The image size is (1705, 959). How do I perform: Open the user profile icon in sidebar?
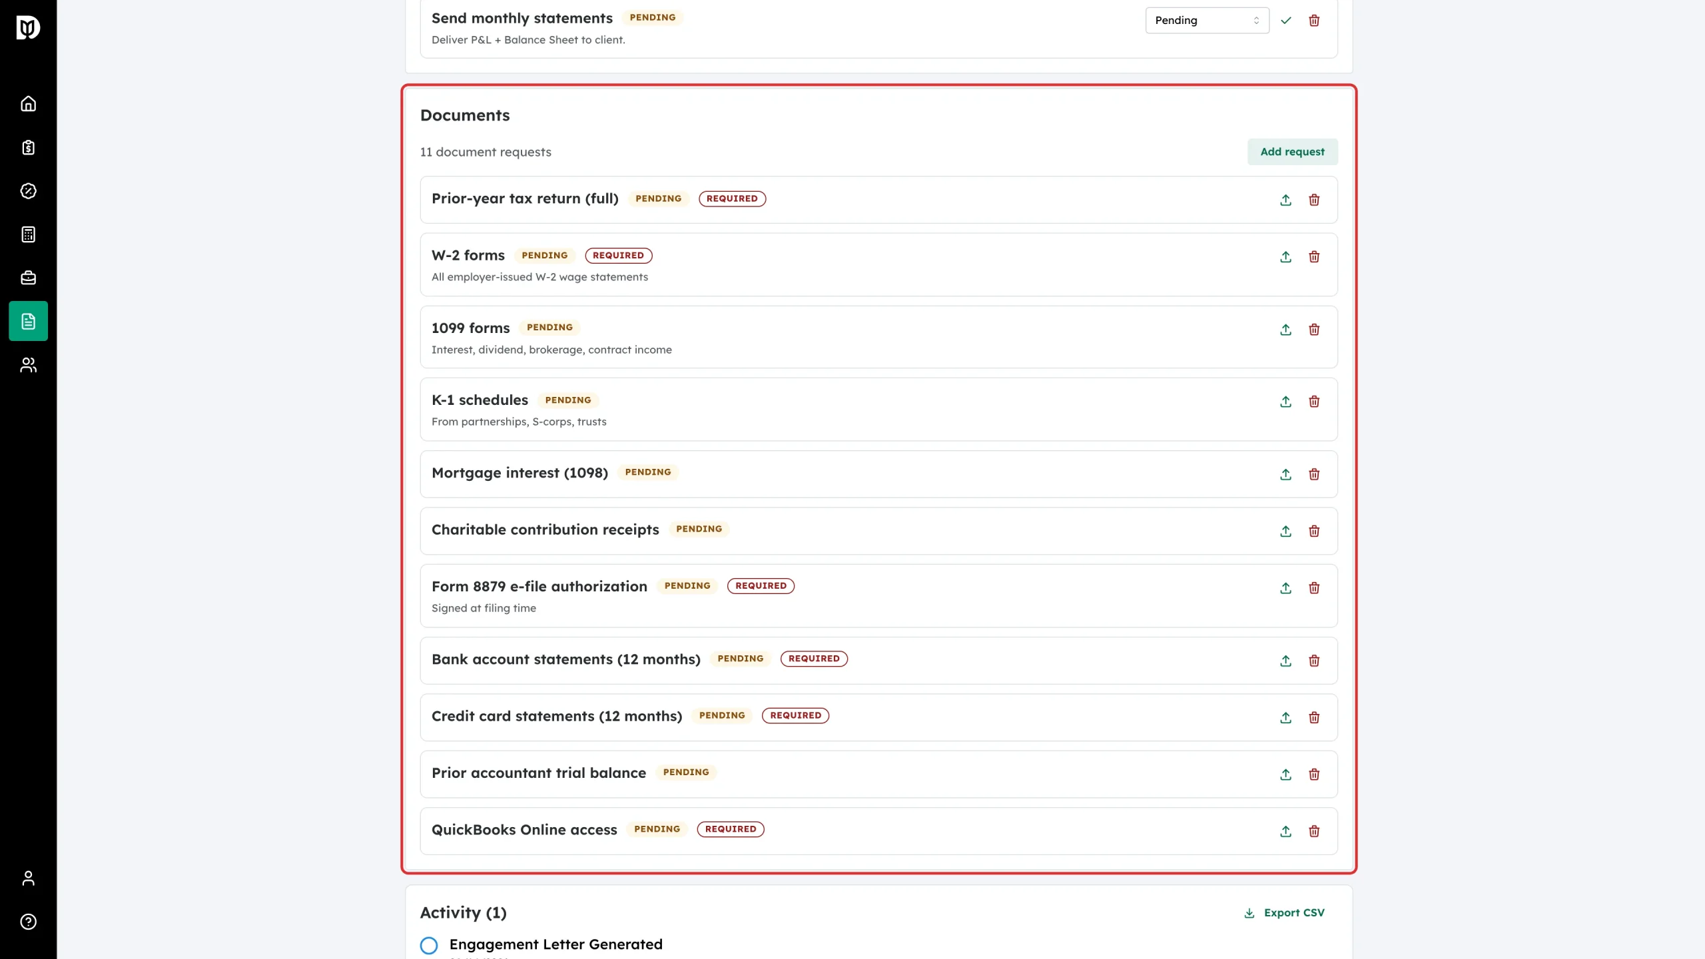click(28, 878)
